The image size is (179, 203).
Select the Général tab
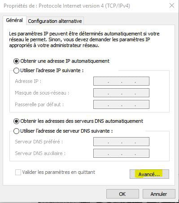(x=14, y=20)
